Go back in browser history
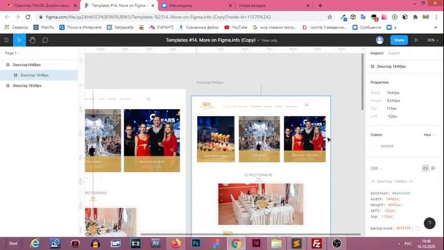 coord(7,17)
